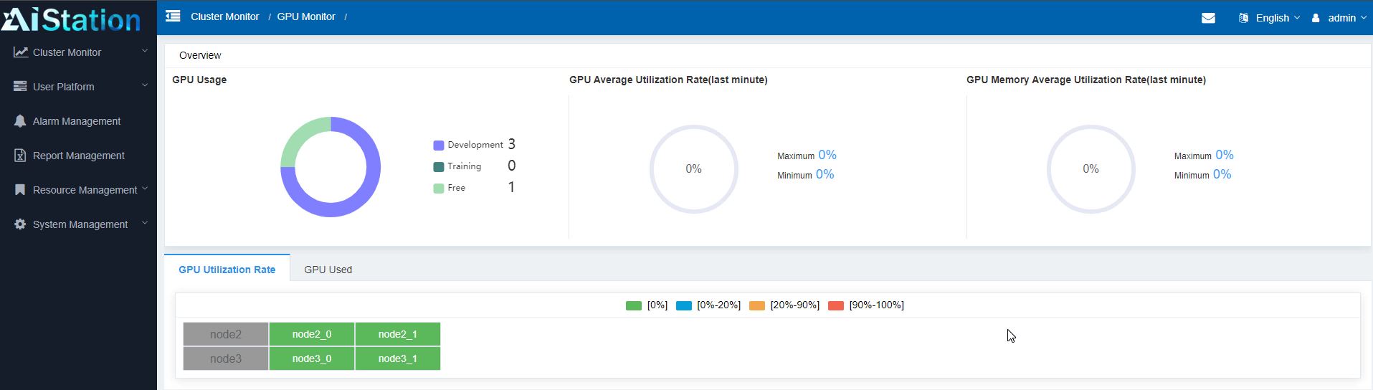Toggle Free legend color in GPU Usage
Screen dimensions: 1373x390
(x=439, y=189)
